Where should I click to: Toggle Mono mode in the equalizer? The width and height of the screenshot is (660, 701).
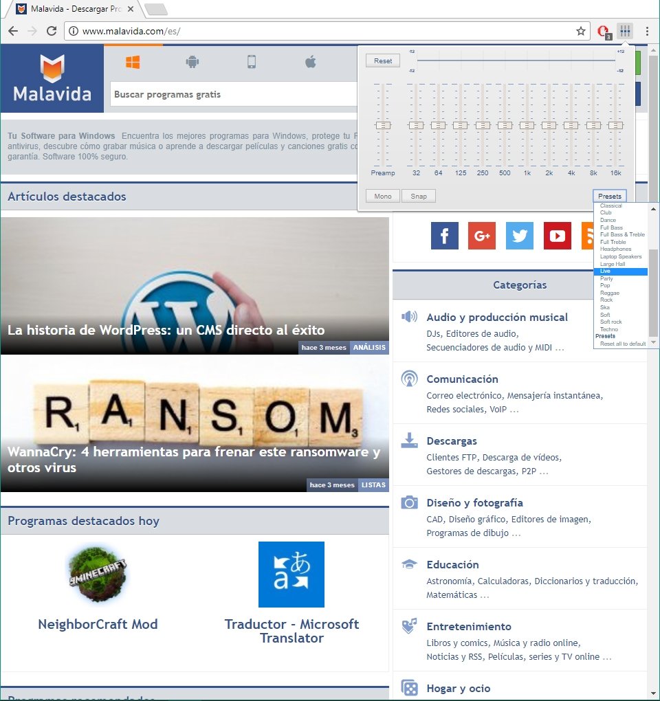point(383,197)
